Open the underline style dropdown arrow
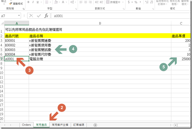The width and height of the screenshot is (192, 129). coord(41,2)
